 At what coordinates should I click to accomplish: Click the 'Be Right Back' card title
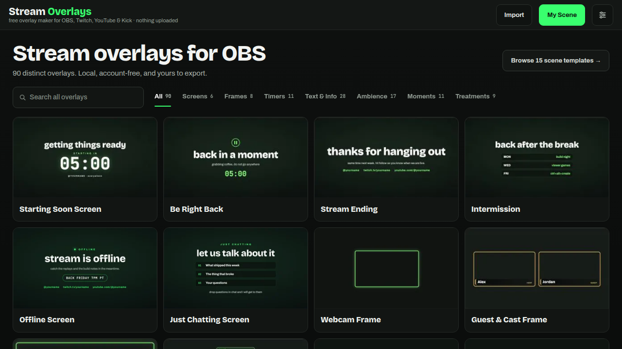196,209
